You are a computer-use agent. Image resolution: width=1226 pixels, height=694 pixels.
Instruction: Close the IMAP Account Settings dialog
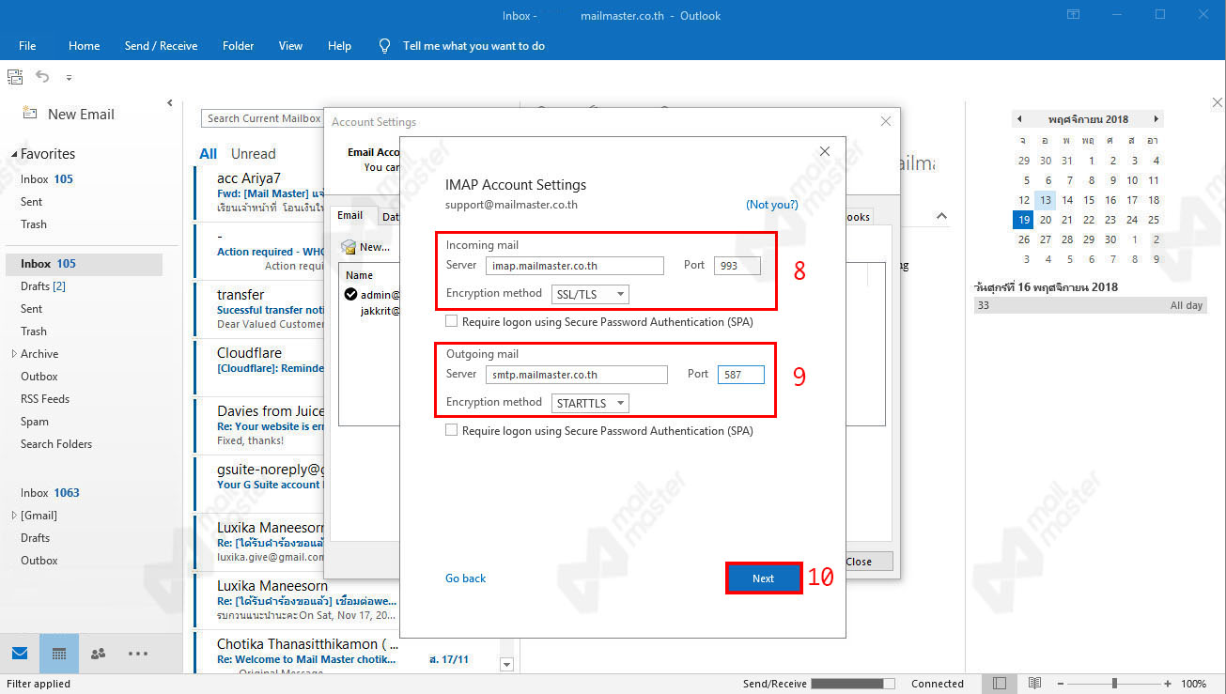pyautogui.click(x=825, y=151)
